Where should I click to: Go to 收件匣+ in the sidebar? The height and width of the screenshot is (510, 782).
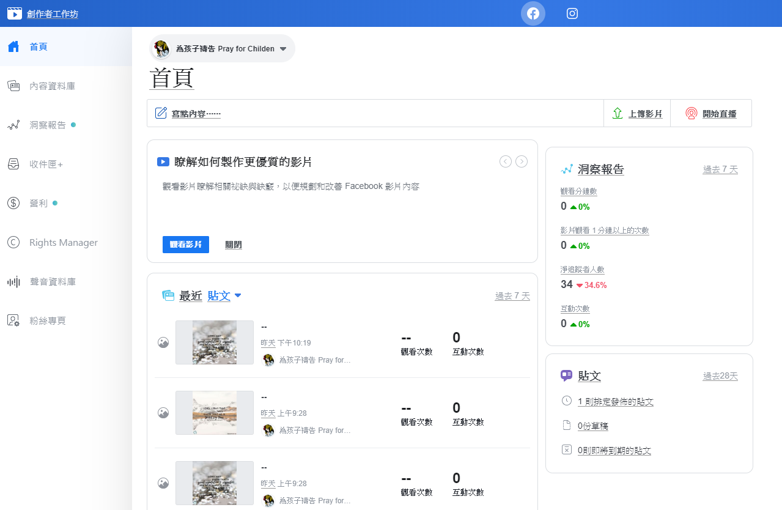coord(46,164)
